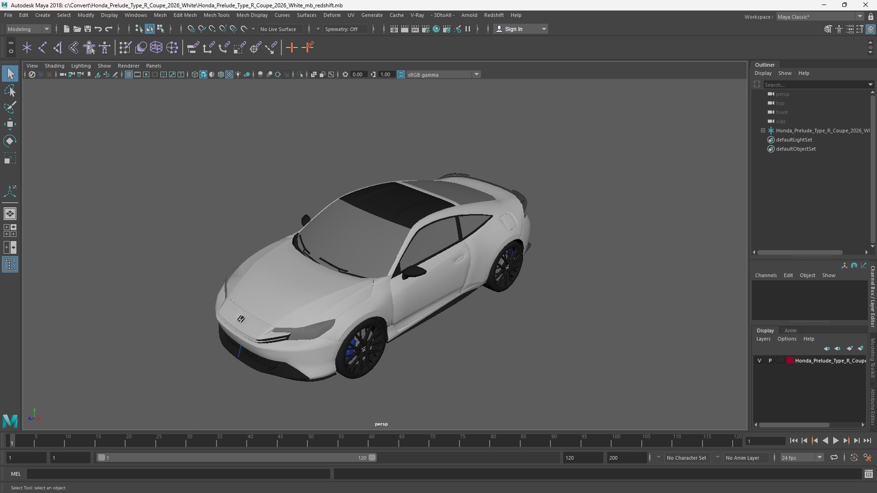Go to the end of the playback range
The image size is (877, 493).
pos(867,441)
